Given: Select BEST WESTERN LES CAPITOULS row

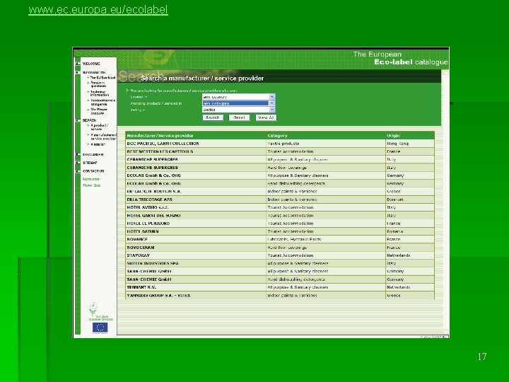Looking at the screenshot, I should pos(280,151).
